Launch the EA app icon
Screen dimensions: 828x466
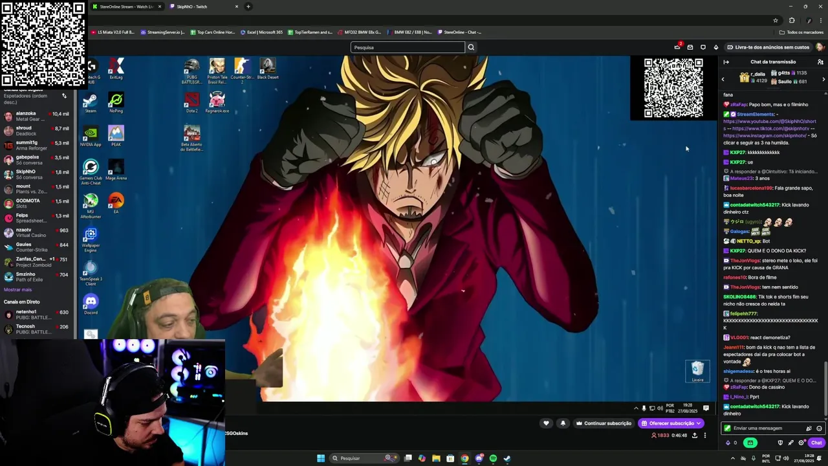click(116, 204)
